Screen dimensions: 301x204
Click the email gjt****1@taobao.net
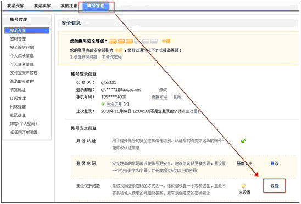pyautogui.click(x=121, y=90)
